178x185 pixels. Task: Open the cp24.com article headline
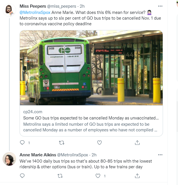pyautogui.click(x=91, y=118)
